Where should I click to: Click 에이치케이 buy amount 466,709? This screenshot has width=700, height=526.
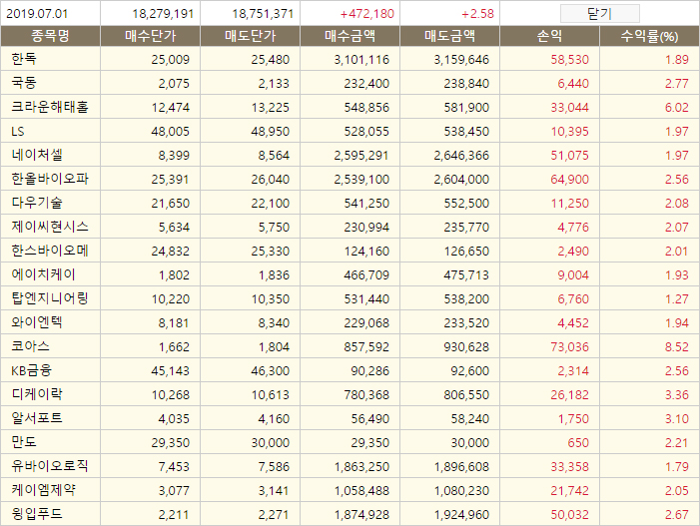click(366, 274)
